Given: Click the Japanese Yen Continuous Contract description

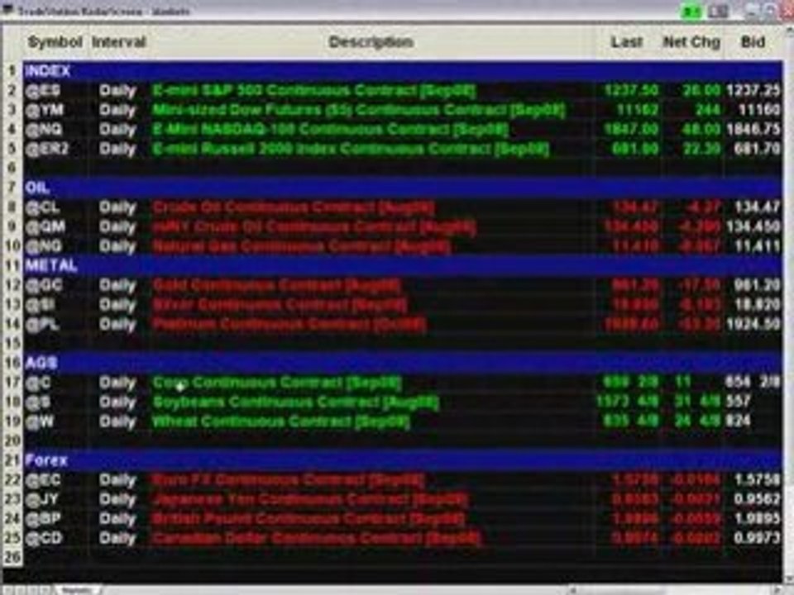Looking at the screenshot, I should coord(310,499).
